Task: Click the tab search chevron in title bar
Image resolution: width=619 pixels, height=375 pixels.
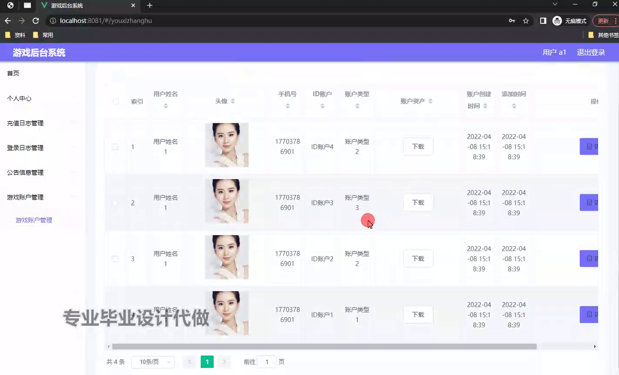Action: pyautogui.click(x=555, y=4)
